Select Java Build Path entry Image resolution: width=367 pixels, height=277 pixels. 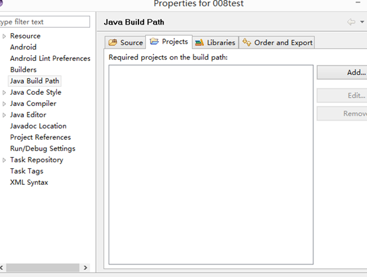[x=34, y=81]
